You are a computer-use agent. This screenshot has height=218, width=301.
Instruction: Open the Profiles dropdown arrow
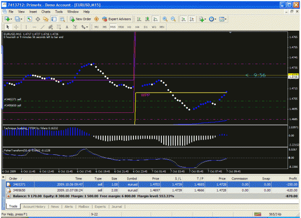[21, 19]
